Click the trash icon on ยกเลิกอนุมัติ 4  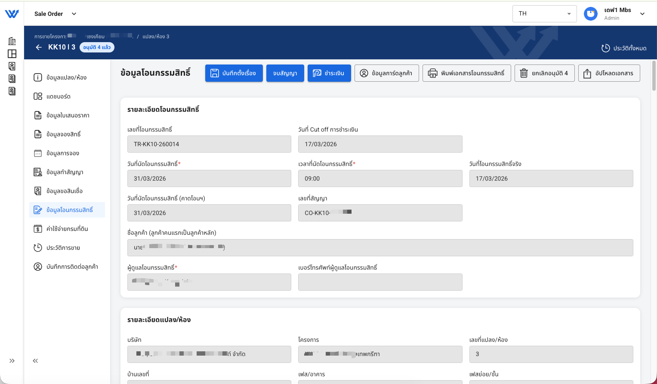point(523,73)
